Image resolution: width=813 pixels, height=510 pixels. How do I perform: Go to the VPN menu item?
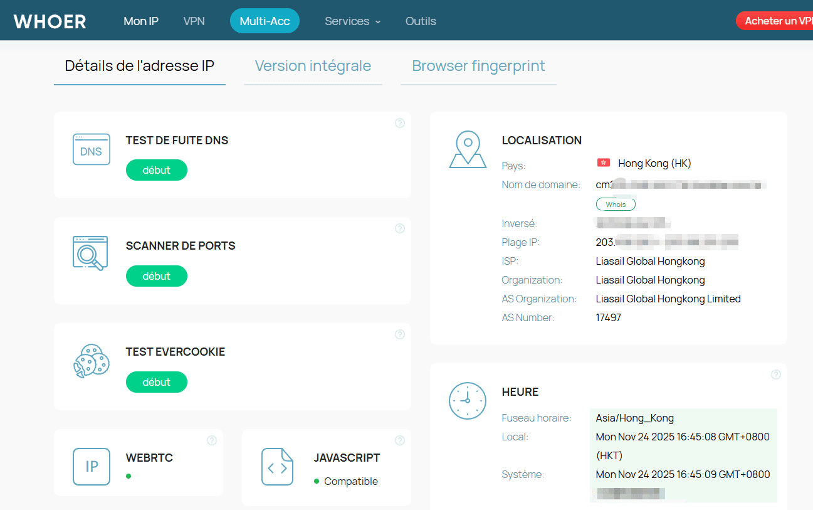click(x=194, y=21)
